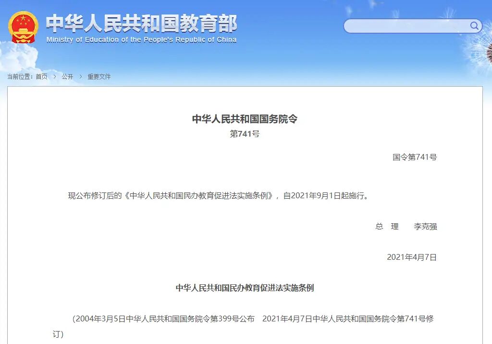Click the national emblem logo
The image size is (492, 344).
click(23, 27)
